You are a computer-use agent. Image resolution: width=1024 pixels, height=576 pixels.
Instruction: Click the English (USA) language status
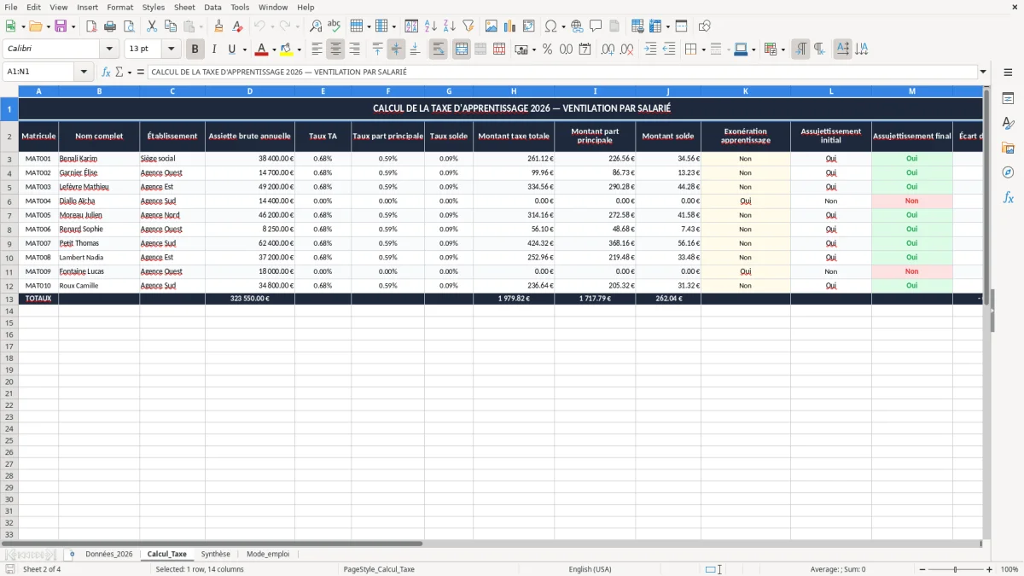pos(590,569)
